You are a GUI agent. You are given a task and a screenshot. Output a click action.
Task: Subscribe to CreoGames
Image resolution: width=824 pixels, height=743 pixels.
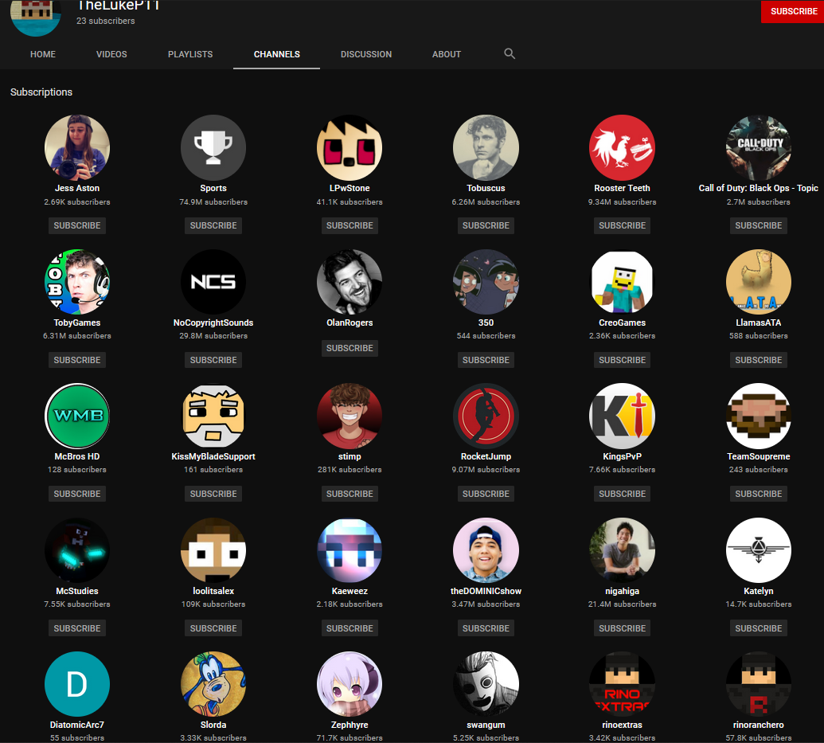623,360
